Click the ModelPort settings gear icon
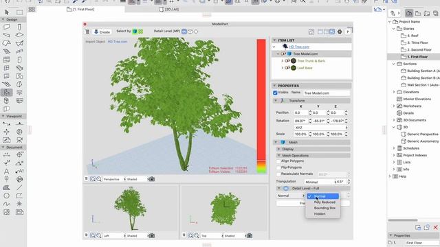Image resolution: width=440 pixels, height=247 pixels. [340, 32]
